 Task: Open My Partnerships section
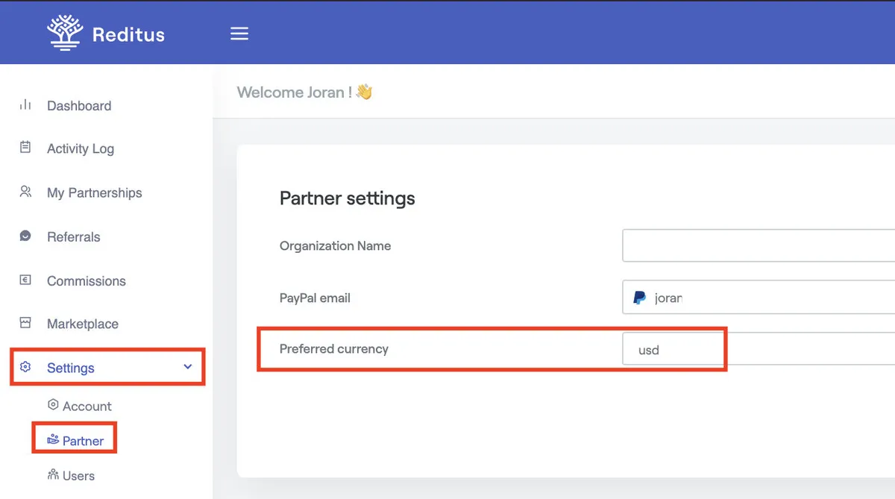click(x=94, y=192)
